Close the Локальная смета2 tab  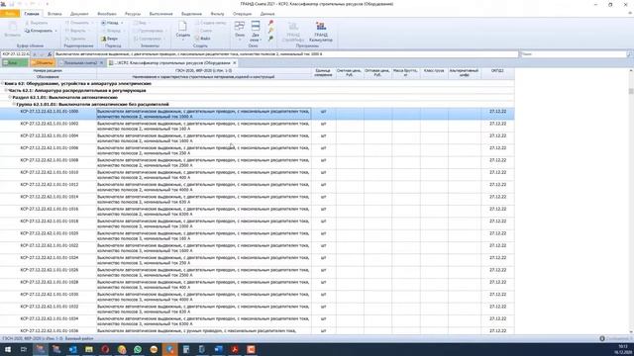point(101,63)
